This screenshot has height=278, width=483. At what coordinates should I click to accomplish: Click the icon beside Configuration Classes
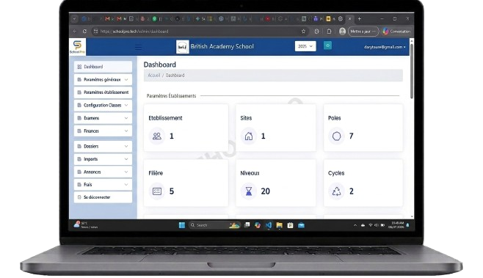[79, 106]
